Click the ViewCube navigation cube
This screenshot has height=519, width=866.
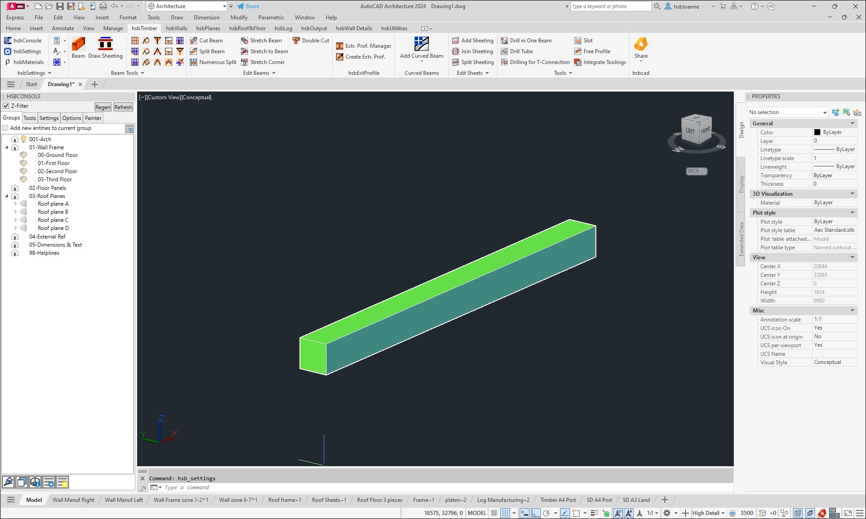click(696, 130)
